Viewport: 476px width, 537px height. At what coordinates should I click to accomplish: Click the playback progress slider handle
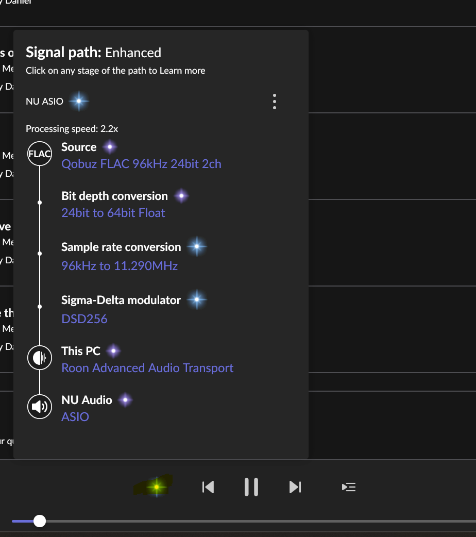(x=40, y=521)
